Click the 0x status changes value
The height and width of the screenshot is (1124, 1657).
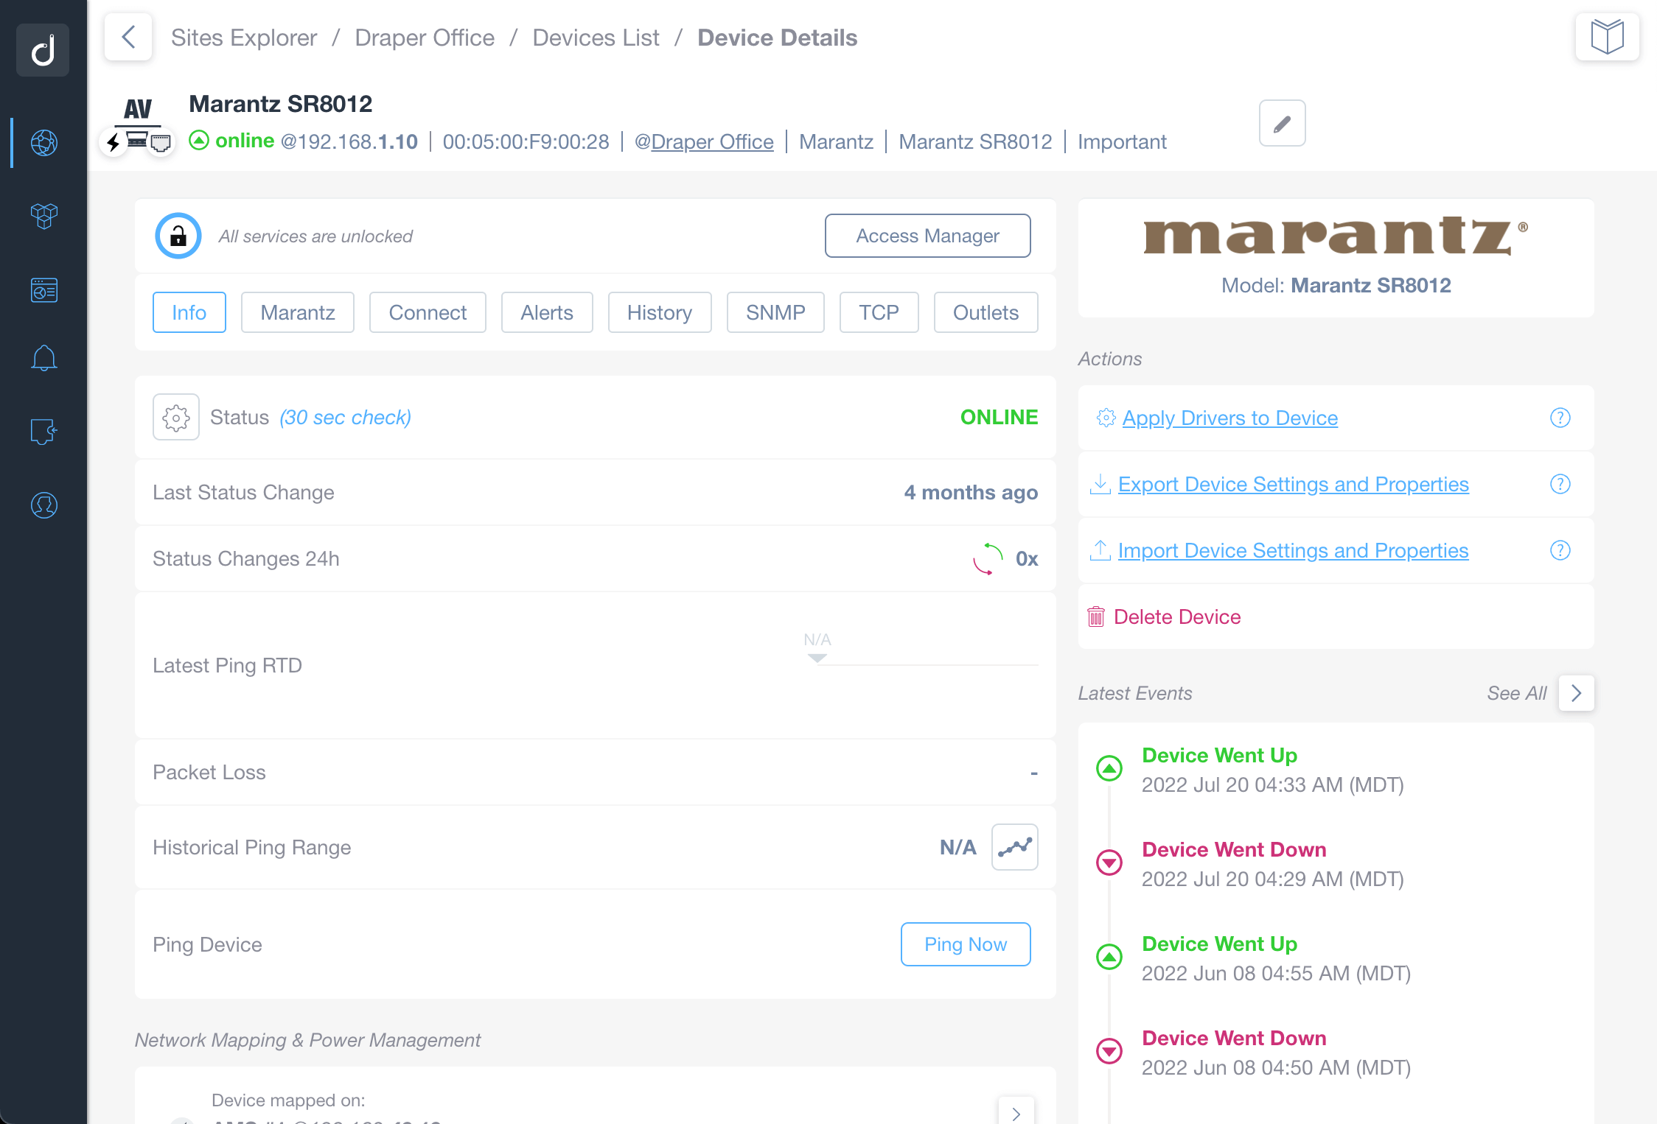coord(1027,558)
